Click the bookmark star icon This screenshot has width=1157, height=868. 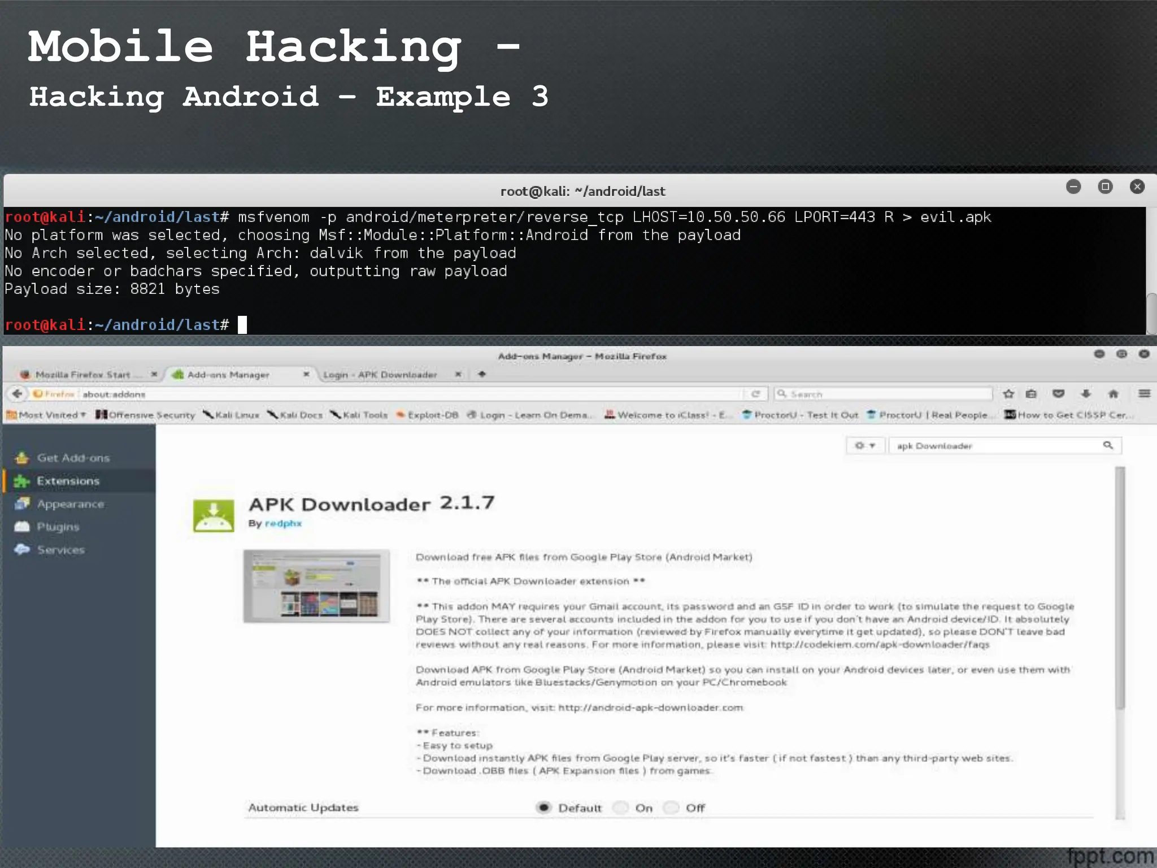1008,394
